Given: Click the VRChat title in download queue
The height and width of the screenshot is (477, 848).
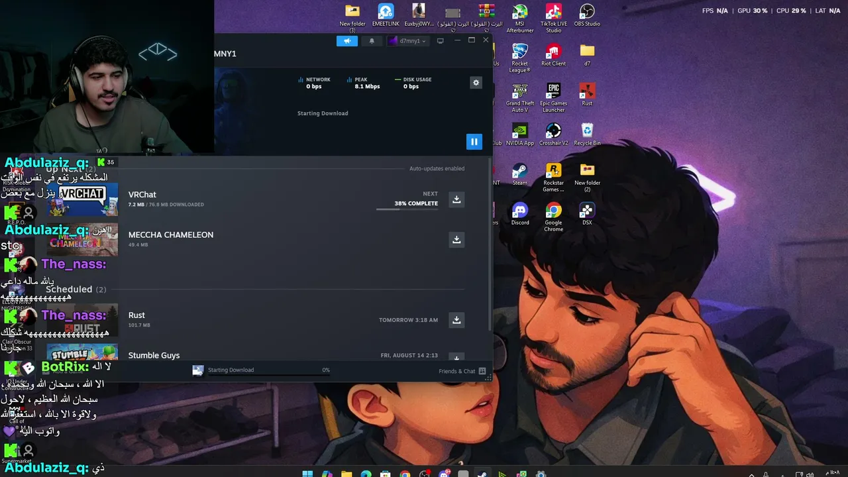Looking at the screenshot, I should (x=142, y=195).
